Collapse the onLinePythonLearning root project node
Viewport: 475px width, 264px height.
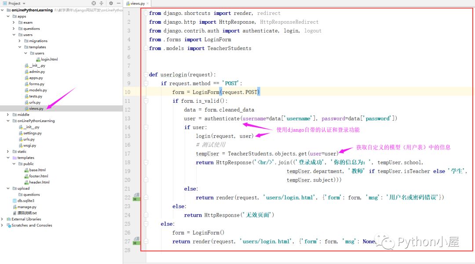tap(3, 10)
